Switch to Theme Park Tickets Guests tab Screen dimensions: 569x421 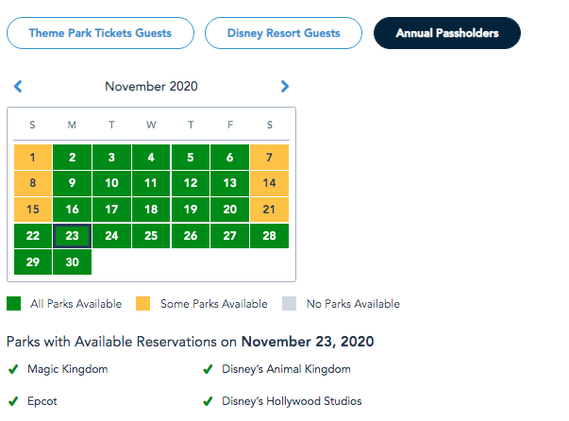click(100, 33)
